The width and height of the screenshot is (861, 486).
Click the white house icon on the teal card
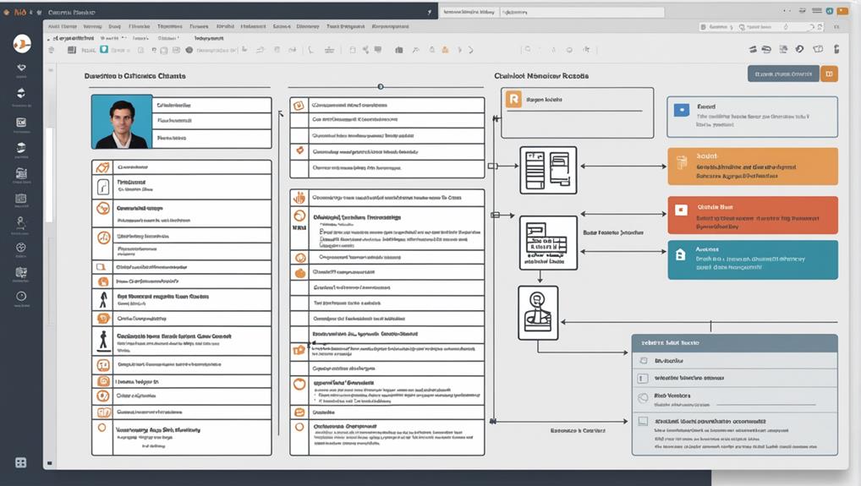coord(681,254)
